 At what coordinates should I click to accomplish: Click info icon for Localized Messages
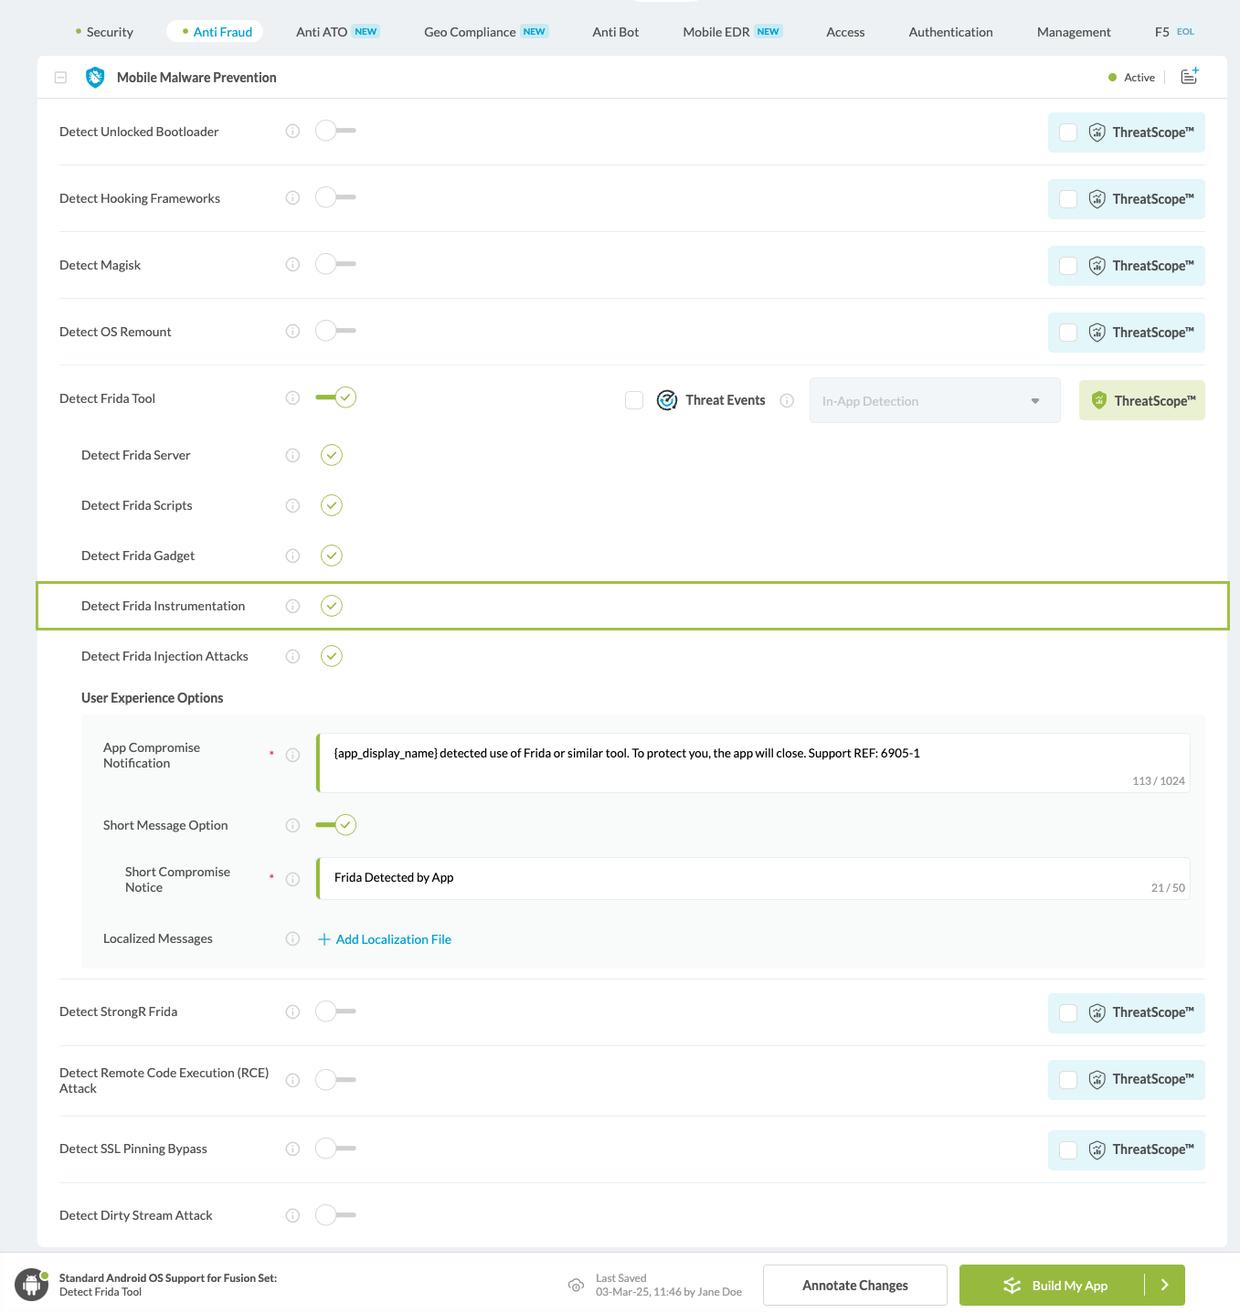click(292, 938)
